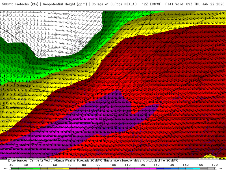This screenshot has height=170, width=226.
Task: Click the '170' color scale label
Action: coord(215,165)
